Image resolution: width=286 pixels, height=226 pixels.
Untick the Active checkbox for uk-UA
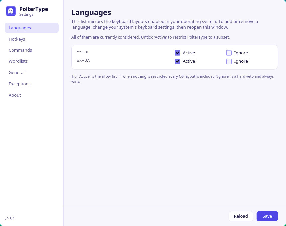(177, 61)
